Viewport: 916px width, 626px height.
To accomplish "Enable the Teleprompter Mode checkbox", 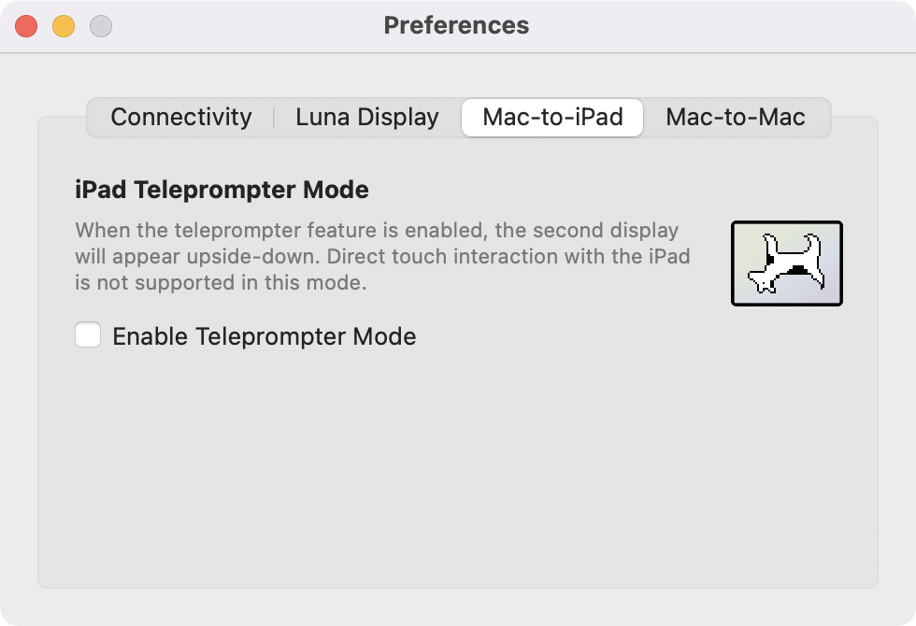I will coord(88,334).
